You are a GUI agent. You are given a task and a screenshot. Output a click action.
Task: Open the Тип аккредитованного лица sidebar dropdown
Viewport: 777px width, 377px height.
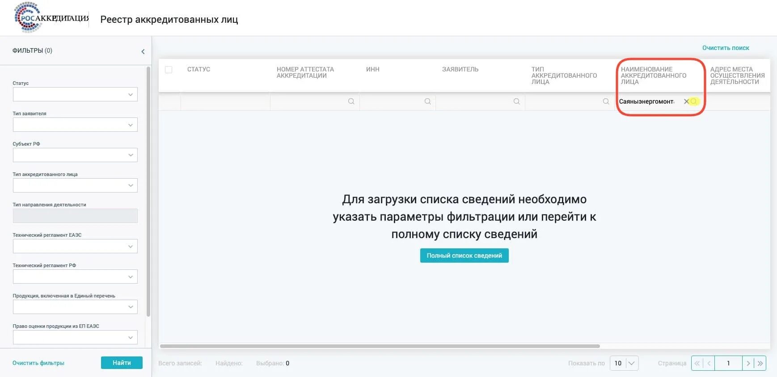(75, 185)
